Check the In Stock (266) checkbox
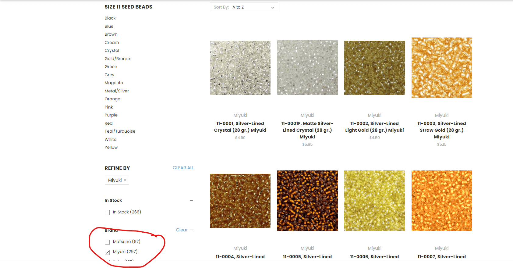513x268 pixels. click(107, 212)
